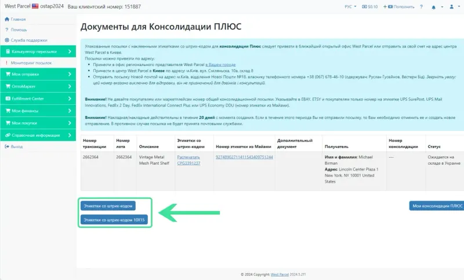Image resolution: width=464 pixels, height=280 pixels.
Task: Click the link icon in Справочная информация
Action: click(x=8, y=135)
